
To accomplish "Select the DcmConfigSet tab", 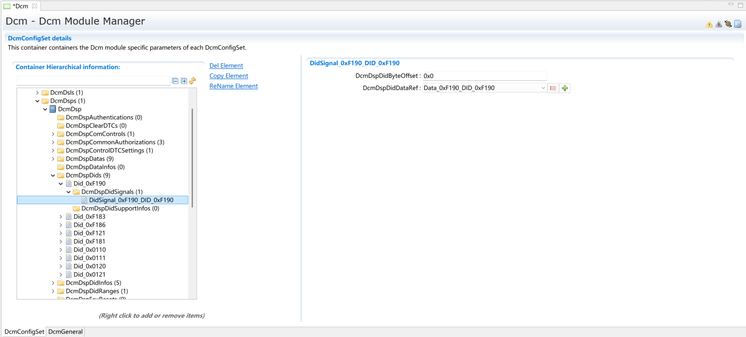I will coord(24,332).
